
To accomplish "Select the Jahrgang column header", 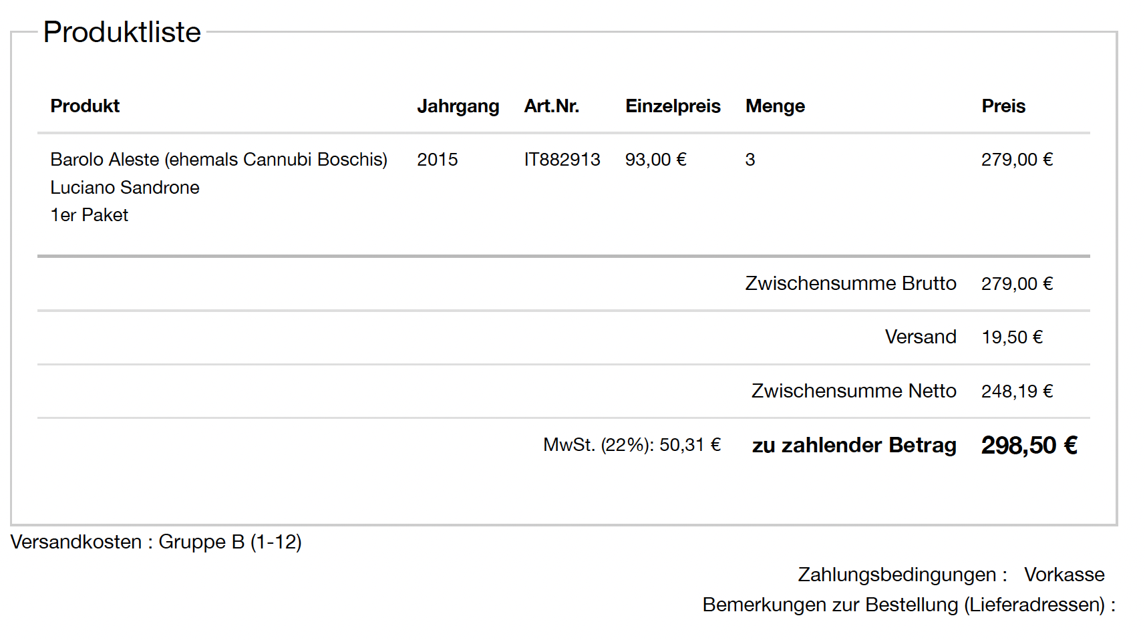I will 458,106.
